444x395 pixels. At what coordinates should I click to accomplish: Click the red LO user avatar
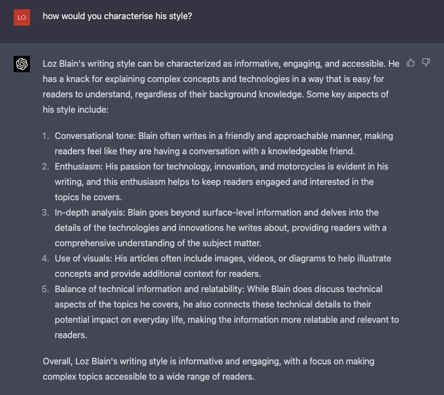pyautogui.click(x=22, y=17)
